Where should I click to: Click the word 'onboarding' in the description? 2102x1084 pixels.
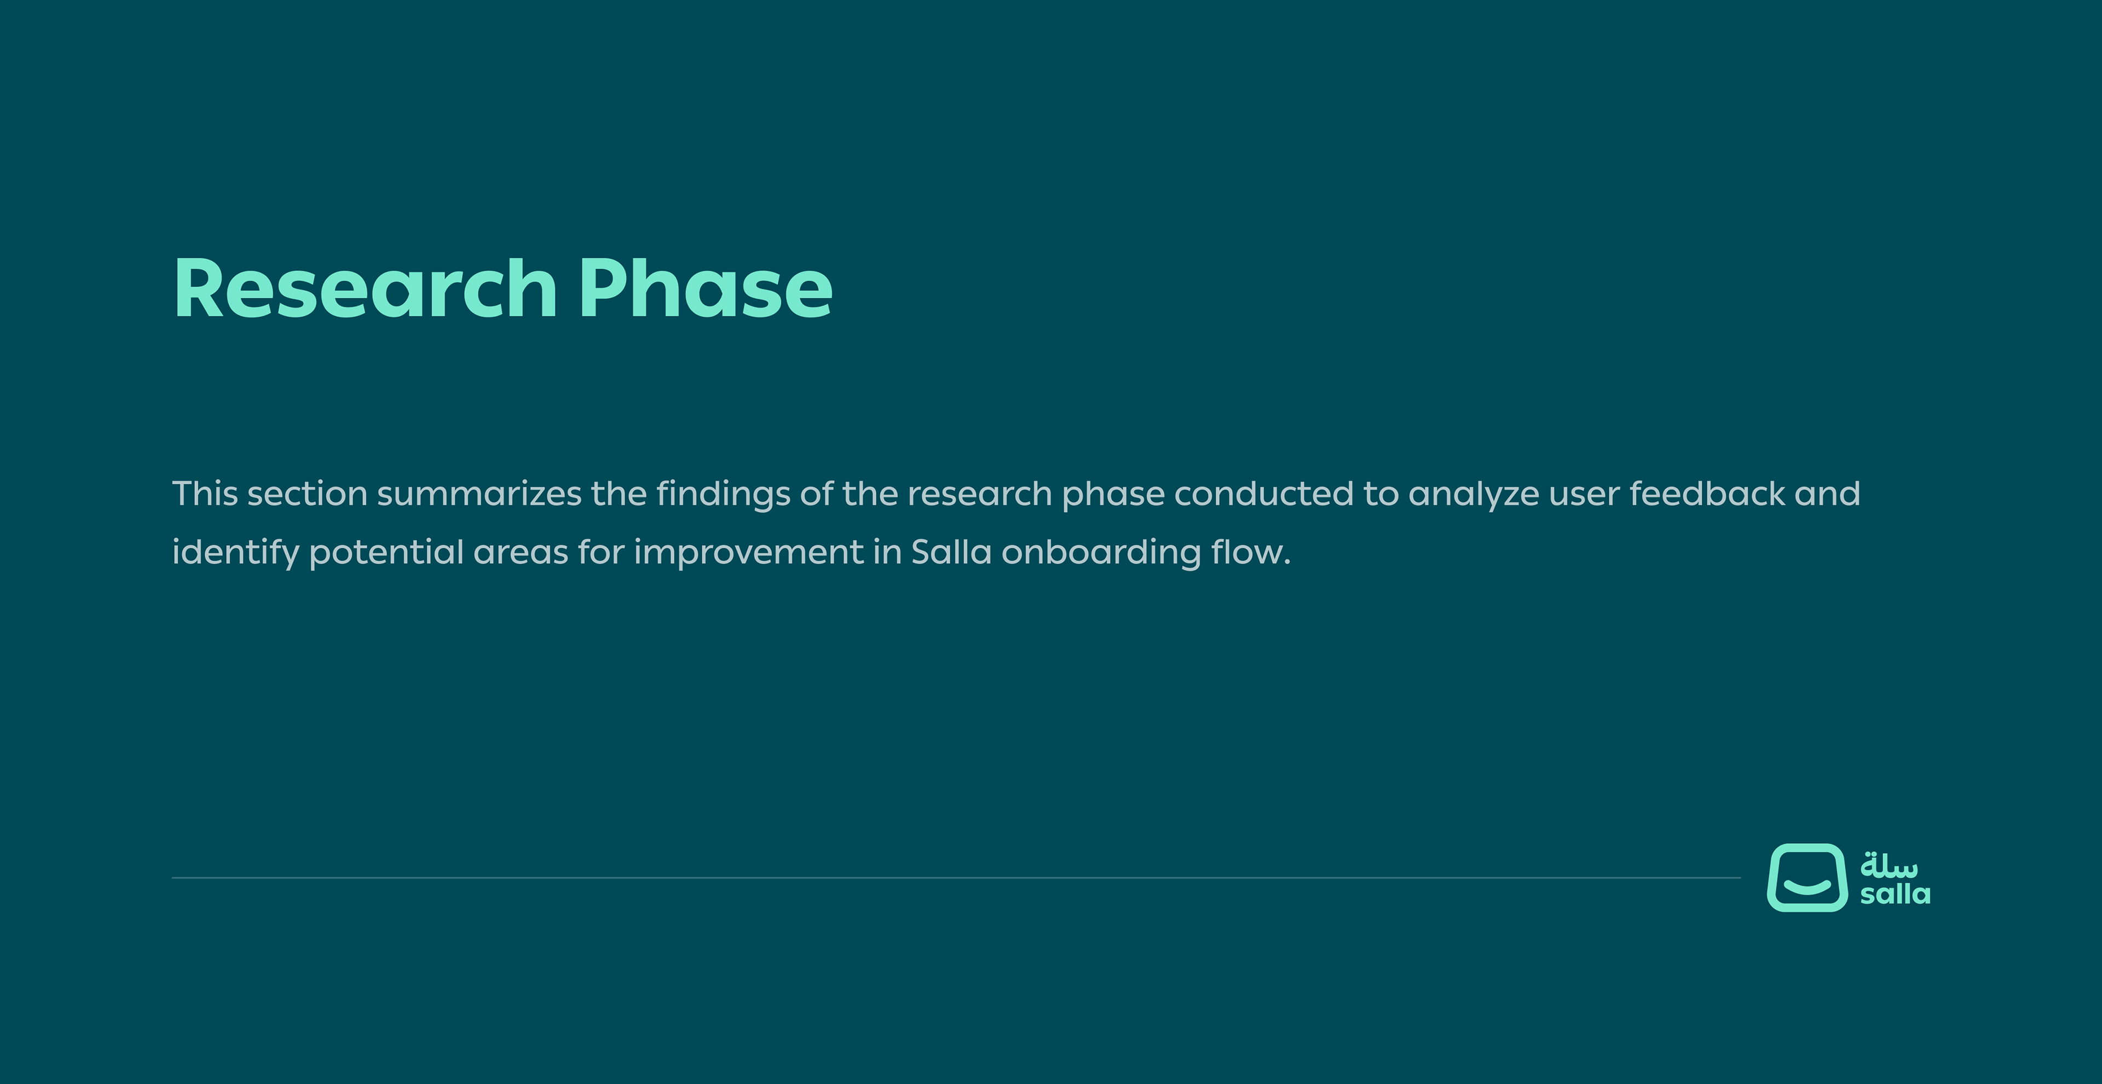coord(1101,553)
